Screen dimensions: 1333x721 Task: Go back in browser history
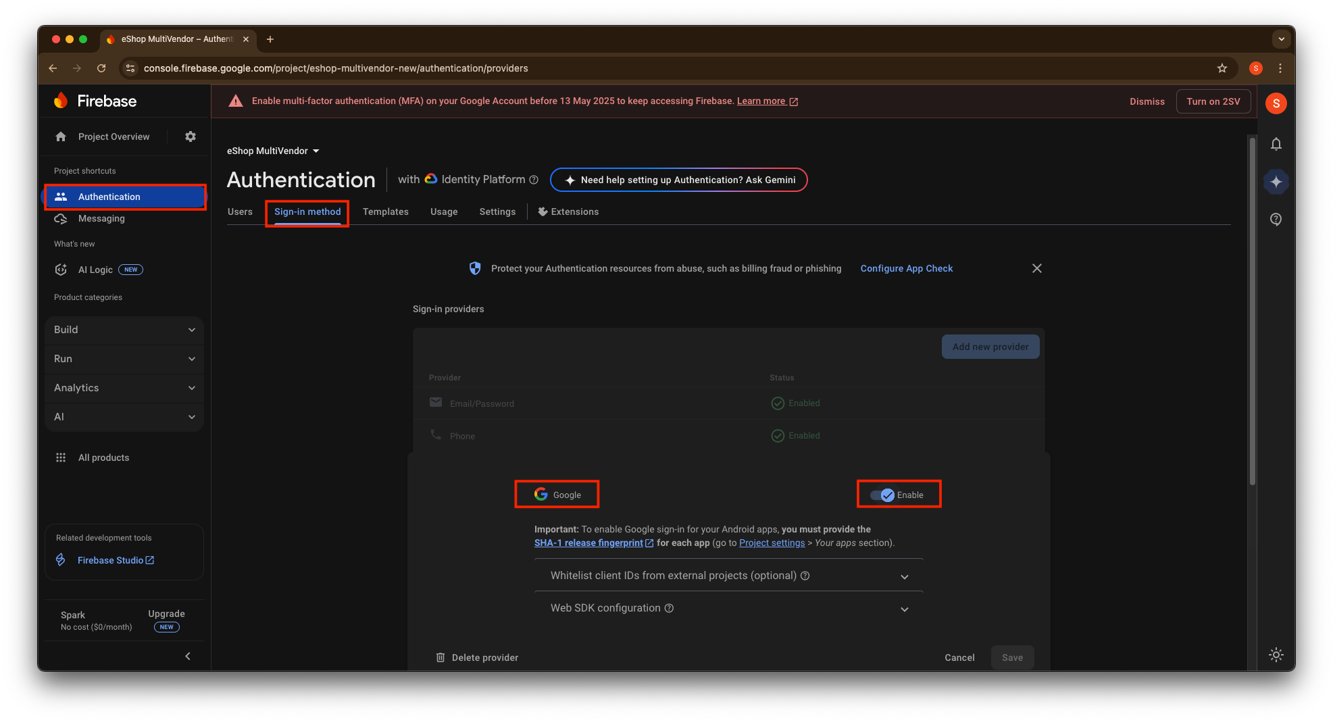coord(53,68)
